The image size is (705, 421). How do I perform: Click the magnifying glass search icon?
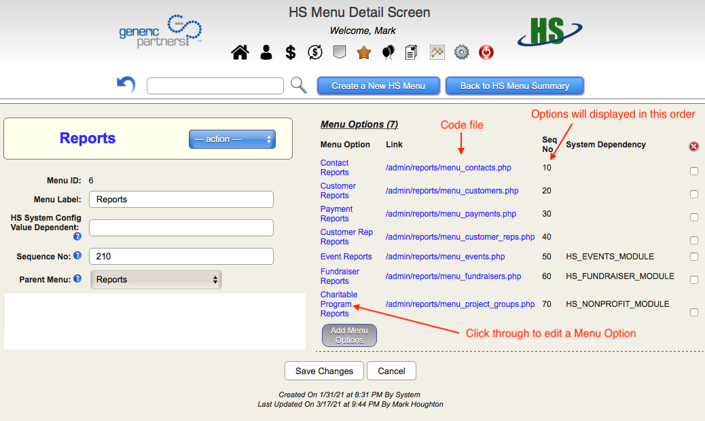299,85
